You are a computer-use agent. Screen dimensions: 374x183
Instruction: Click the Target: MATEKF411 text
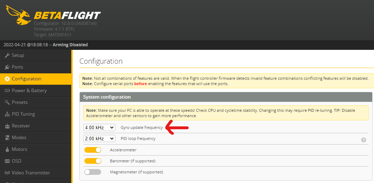click(x=52, y=35)
